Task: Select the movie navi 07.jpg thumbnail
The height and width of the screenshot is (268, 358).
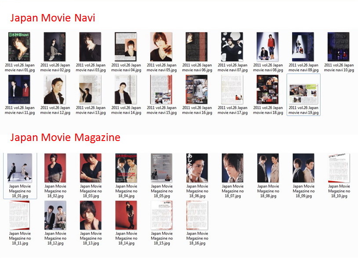Action: (x=232, y=47)
